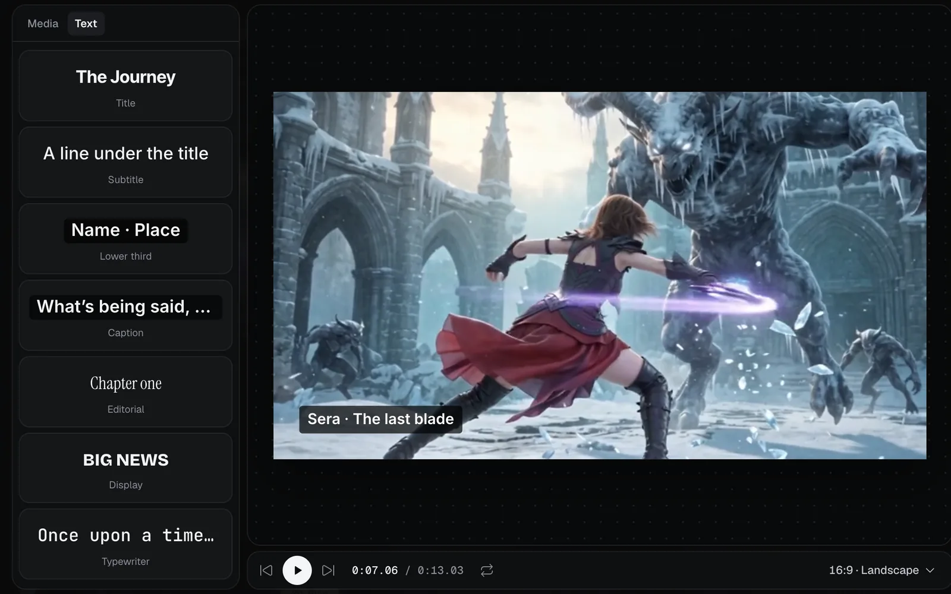This screenshot has height=594, width=951.
Task: Insert the 'Name · Place' Lower third preset
Action: pyautogui.click(x=125, y=239)
